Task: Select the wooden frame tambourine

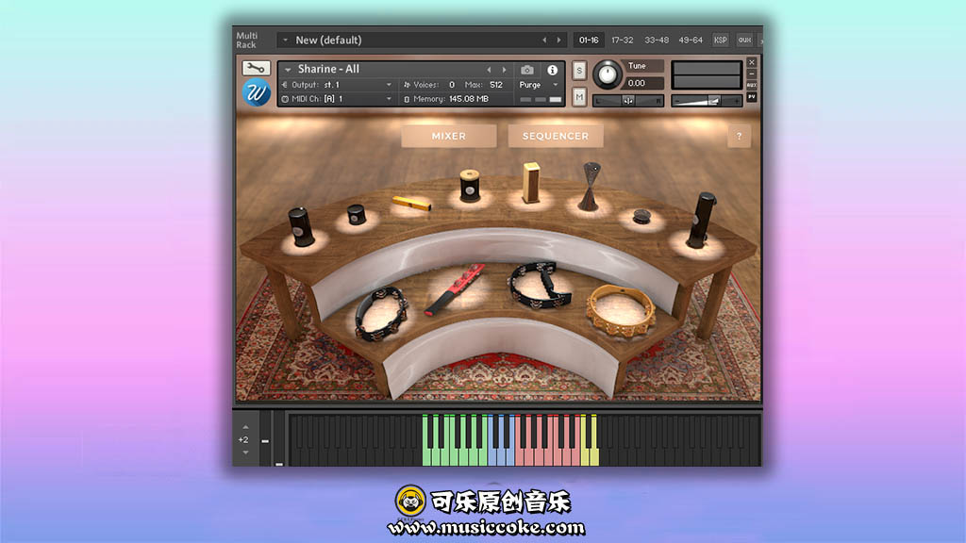Action: (x=620, y=310)
